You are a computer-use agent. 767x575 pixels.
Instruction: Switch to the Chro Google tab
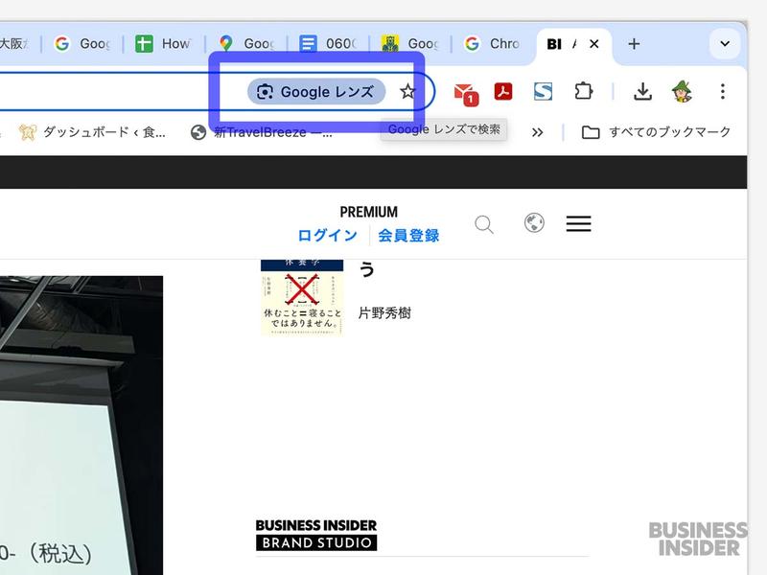pos(492,44)
